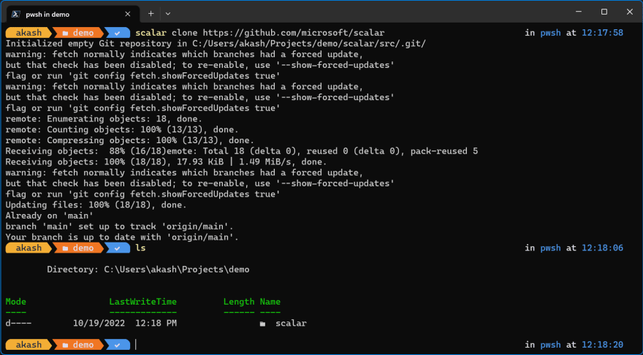Image resolution: width=643 pixels, height=355 pixels.
Task: Open a new terminal tab
Action: coord(151,14)
